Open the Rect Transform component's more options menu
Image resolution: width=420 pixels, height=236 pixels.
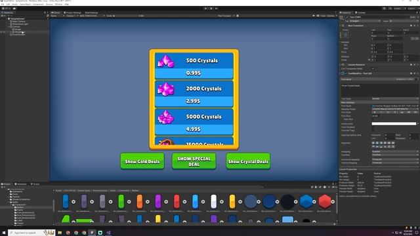tap(417, 26)
